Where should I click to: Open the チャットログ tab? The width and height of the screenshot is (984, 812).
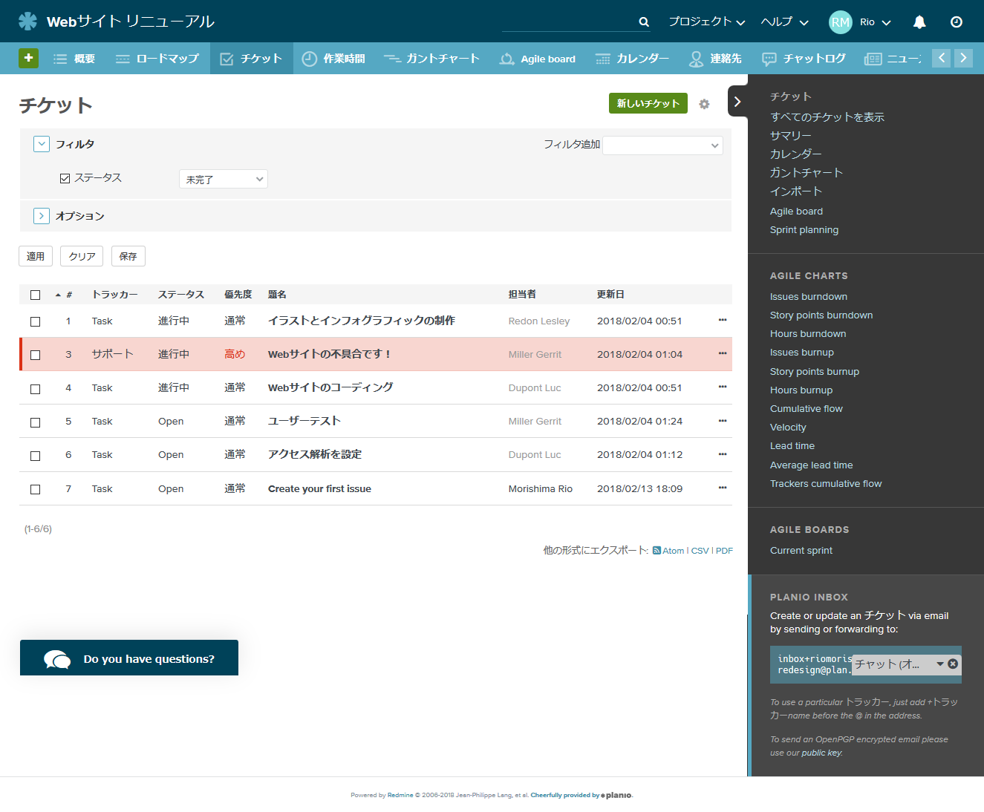point(804,59)
